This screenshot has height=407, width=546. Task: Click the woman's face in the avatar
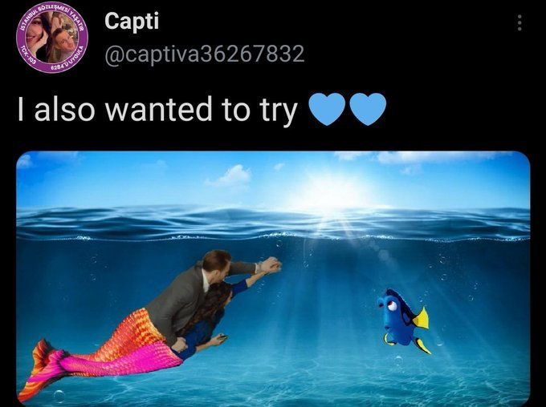[x=35, y=31]
